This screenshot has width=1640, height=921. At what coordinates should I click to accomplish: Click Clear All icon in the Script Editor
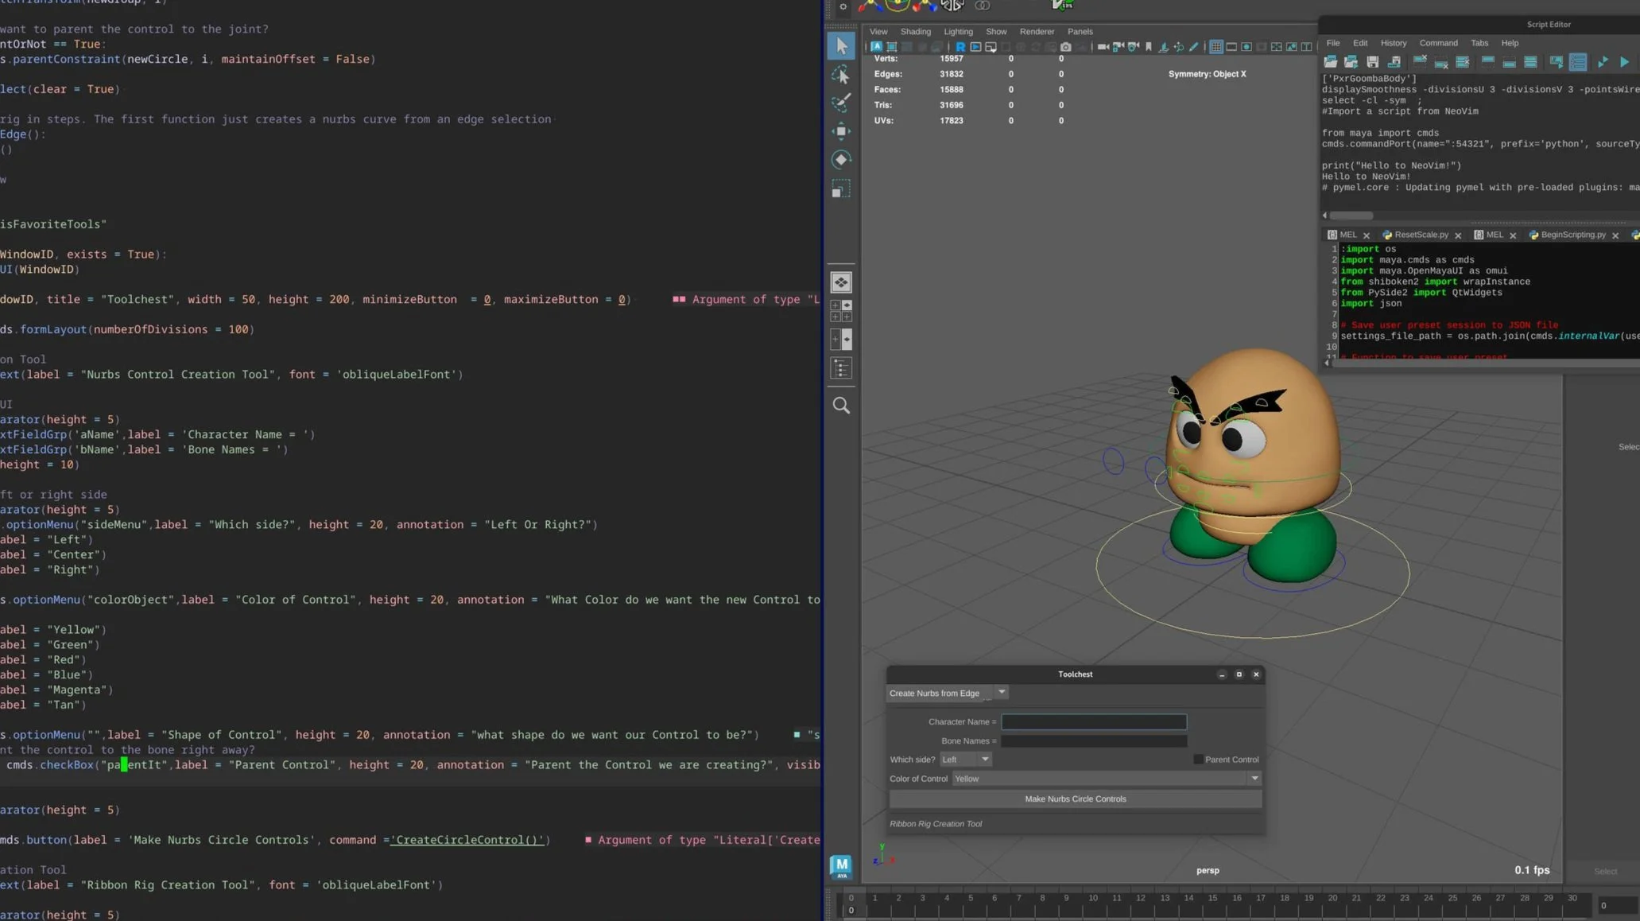tap(1463, 62)
